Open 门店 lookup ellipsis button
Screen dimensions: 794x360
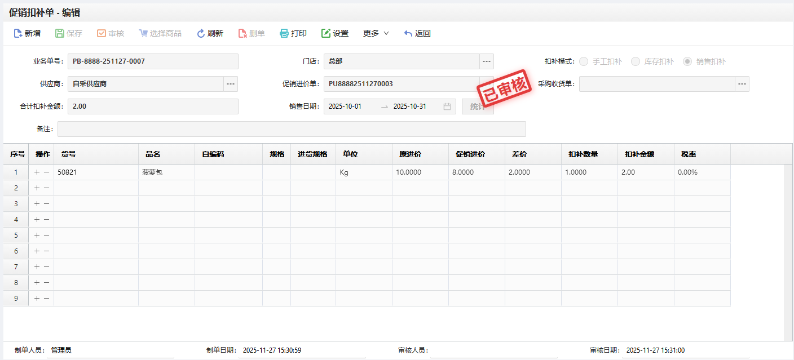[487, 61]
